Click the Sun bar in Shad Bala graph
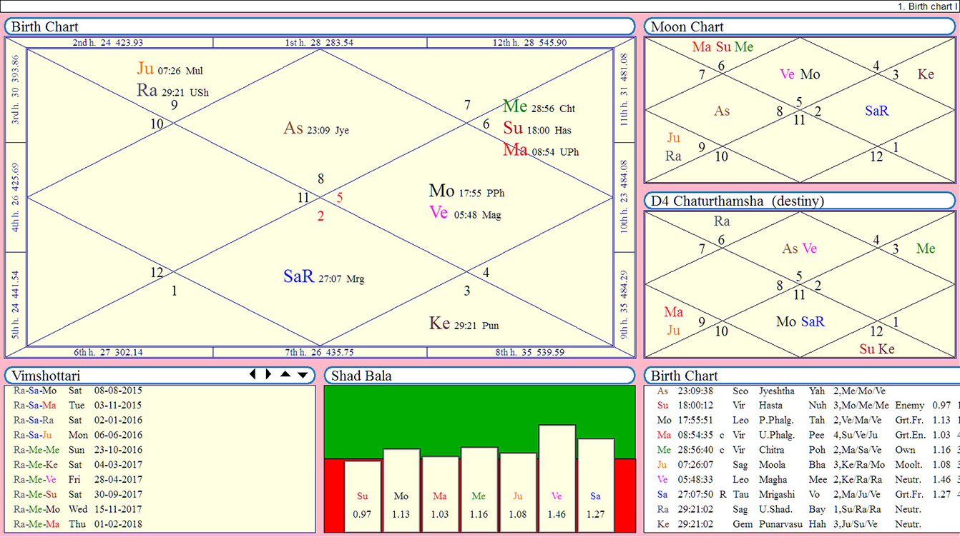Viewport: 960px width, 537px height. click(362, 496)
